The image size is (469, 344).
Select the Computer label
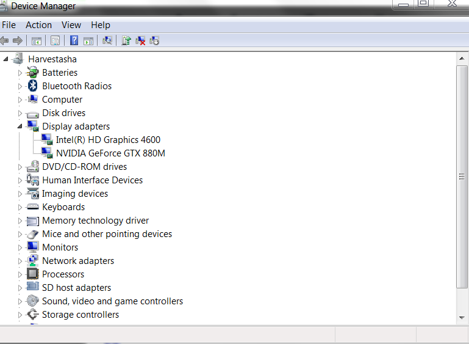pyautogui.click(x=62, y=100)
